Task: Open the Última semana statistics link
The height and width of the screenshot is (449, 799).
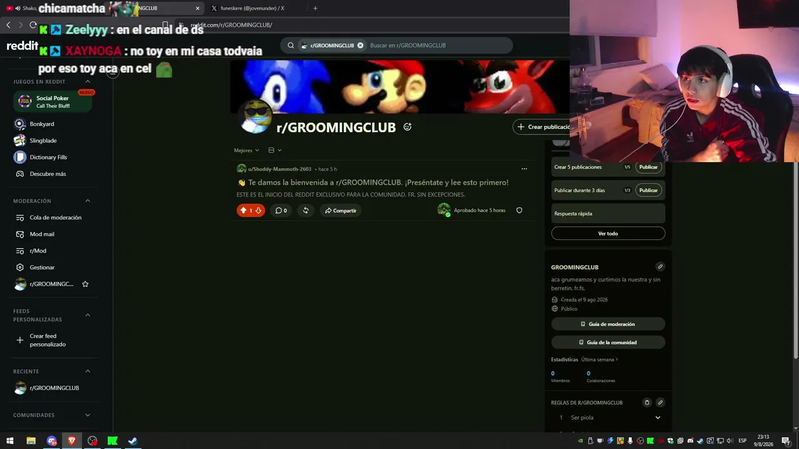Action: 599,360
